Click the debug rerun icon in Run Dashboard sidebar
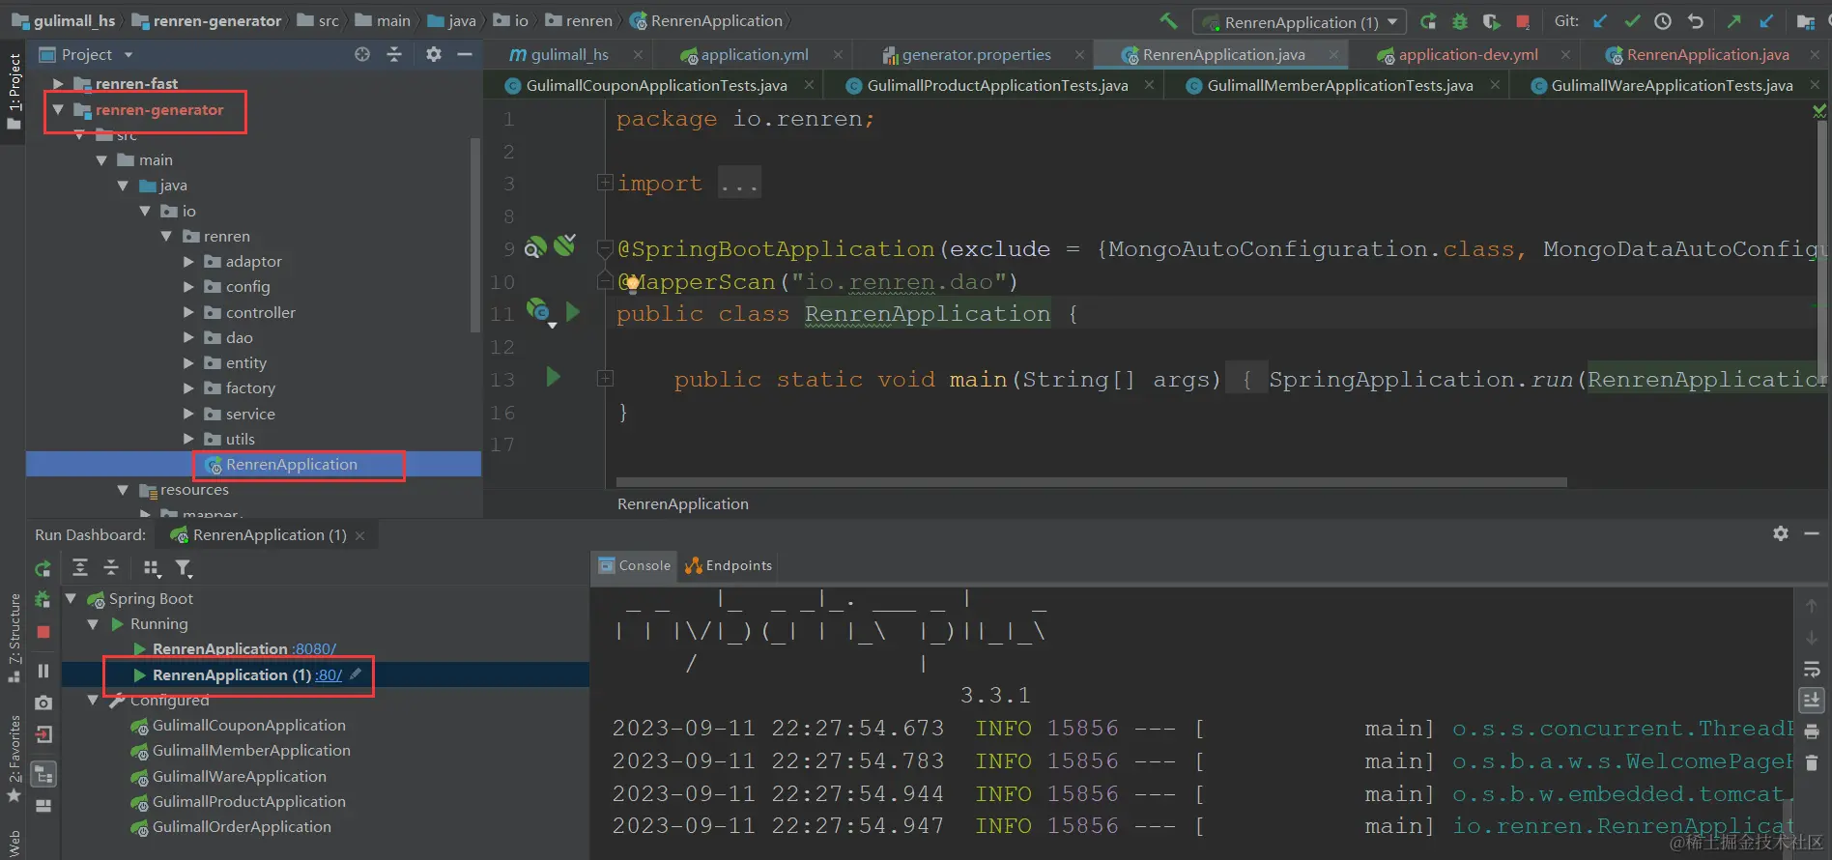1832x860 pixels. point(43,600)
